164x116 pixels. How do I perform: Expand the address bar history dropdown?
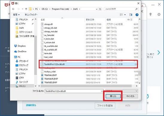click(97, 9)
